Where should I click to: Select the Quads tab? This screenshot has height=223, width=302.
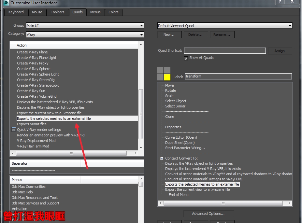(78, 12)
